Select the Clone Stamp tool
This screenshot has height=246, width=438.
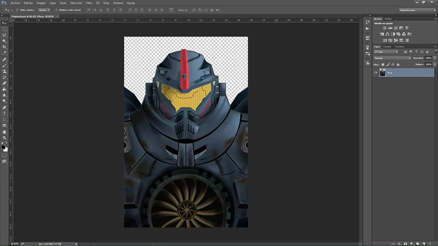pyautogui.click(x=4, y=71)
